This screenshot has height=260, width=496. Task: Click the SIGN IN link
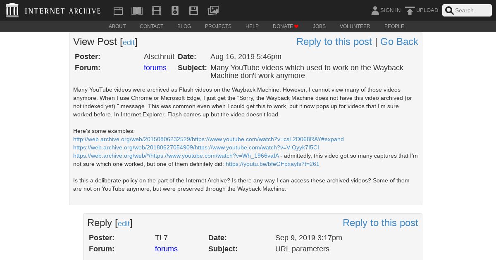click(390, 10)
